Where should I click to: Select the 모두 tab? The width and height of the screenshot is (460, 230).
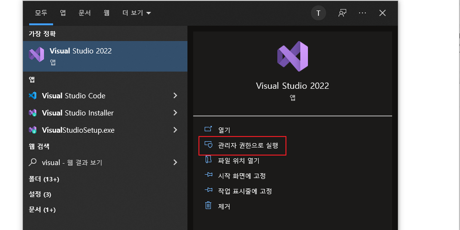(x=41, y=13)
